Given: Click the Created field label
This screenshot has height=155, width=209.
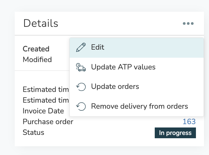Looking at the screenshot, I should coord(36,49).
